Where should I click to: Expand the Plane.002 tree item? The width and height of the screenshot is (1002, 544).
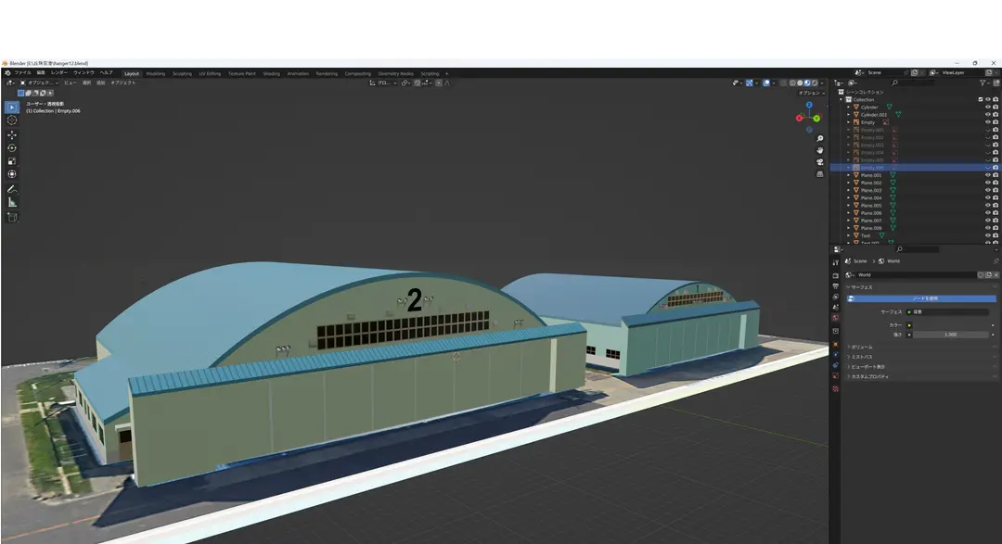849,183
